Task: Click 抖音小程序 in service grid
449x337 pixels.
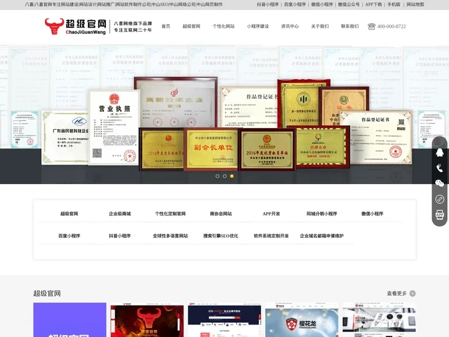Action: 120,236
